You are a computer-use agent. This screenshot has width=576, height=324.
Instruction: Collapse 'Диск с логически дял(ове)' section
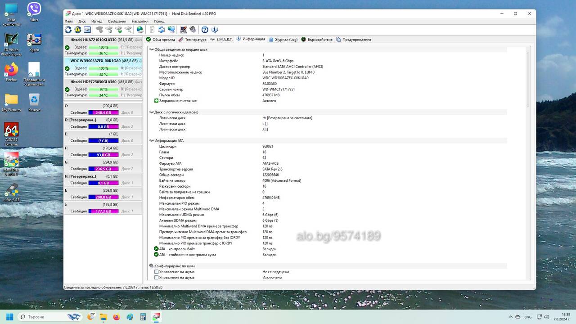(x=151, y=112)
